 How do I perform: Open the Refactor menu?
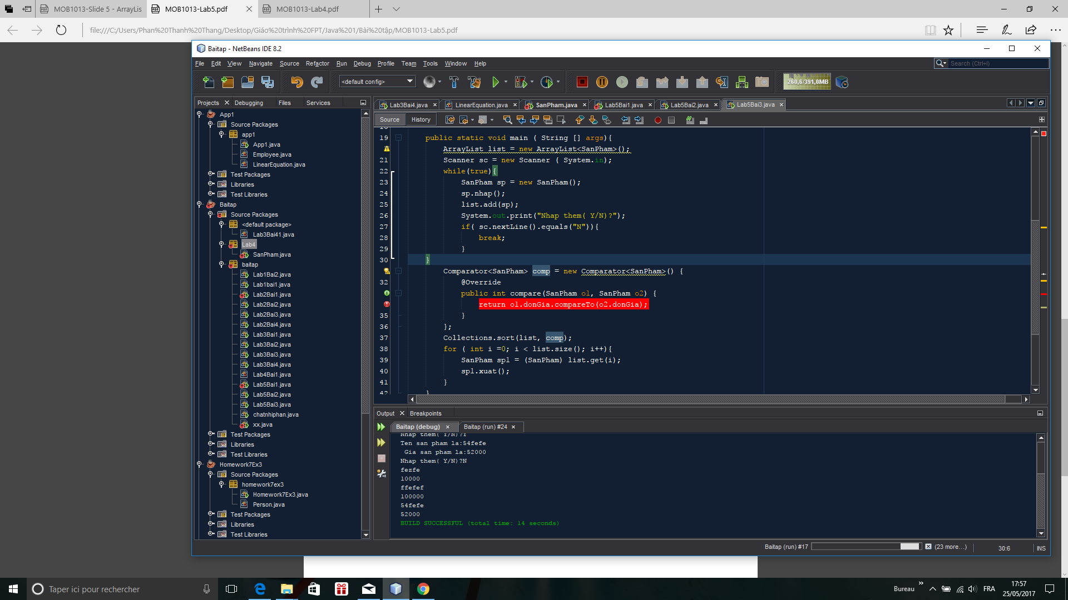click(x=317, y=64)
